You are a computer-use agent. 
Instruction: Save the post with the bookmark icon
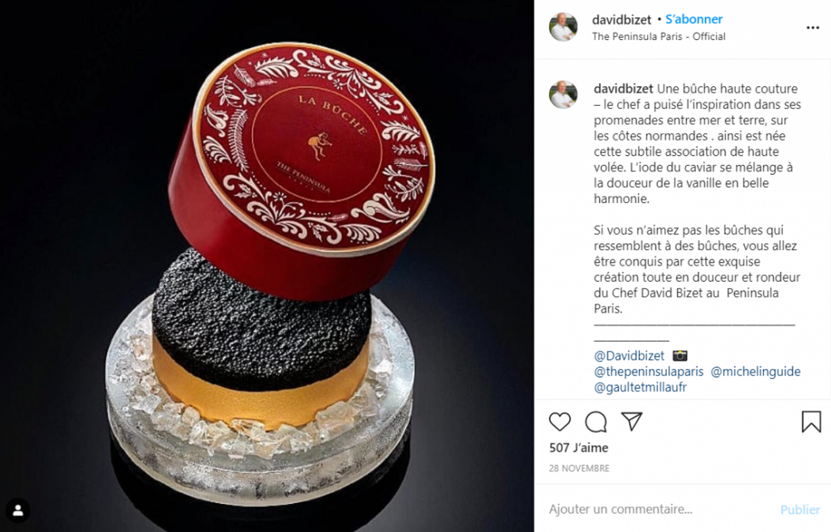click(811, 422)
